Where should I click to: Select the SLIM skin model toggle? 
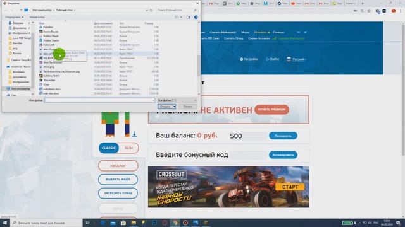pos(128,148)
